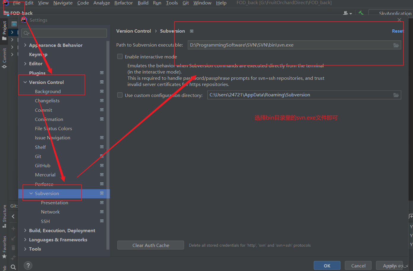Enable Use custom configuration directory
The width and height of the screenshot is (413, 271).
click(x=120, y=95)
